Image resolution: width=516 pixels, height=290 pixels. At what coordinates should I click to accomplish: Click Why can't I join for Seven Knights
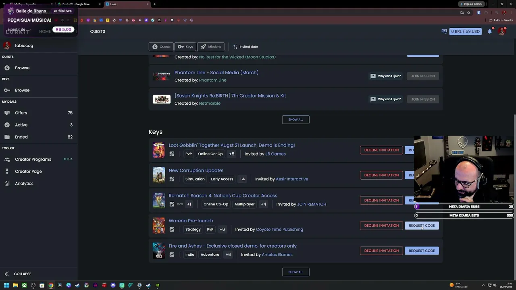(386, 99)
